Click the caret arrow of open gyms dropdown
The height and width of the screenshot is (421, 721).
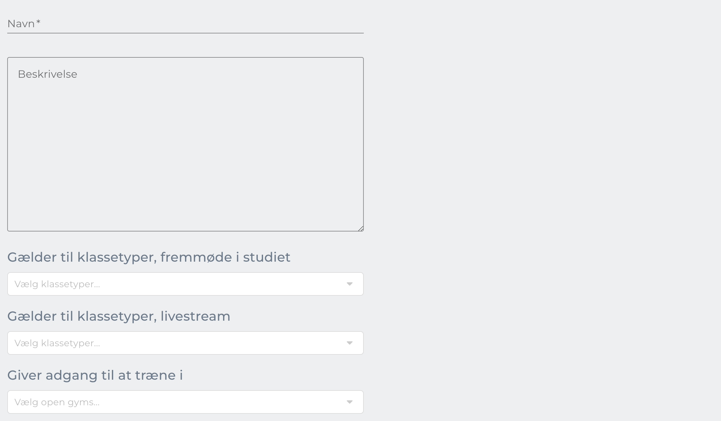point(350,402)
